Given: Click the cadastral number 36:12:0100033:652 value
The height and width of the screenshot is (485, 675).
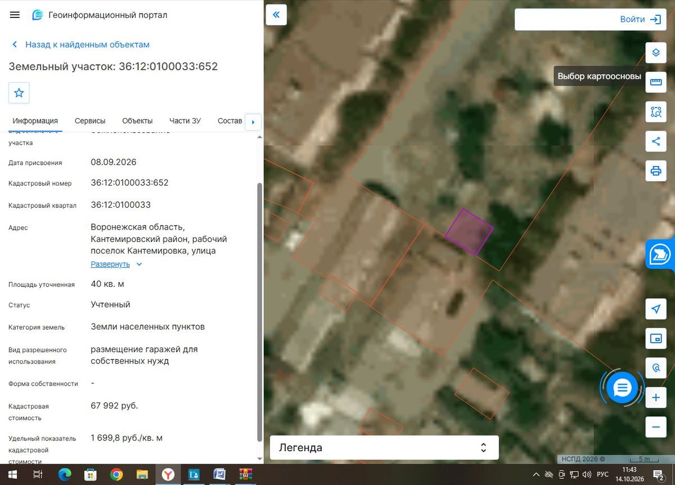Looking at the screenshot, I should [129, 183].
